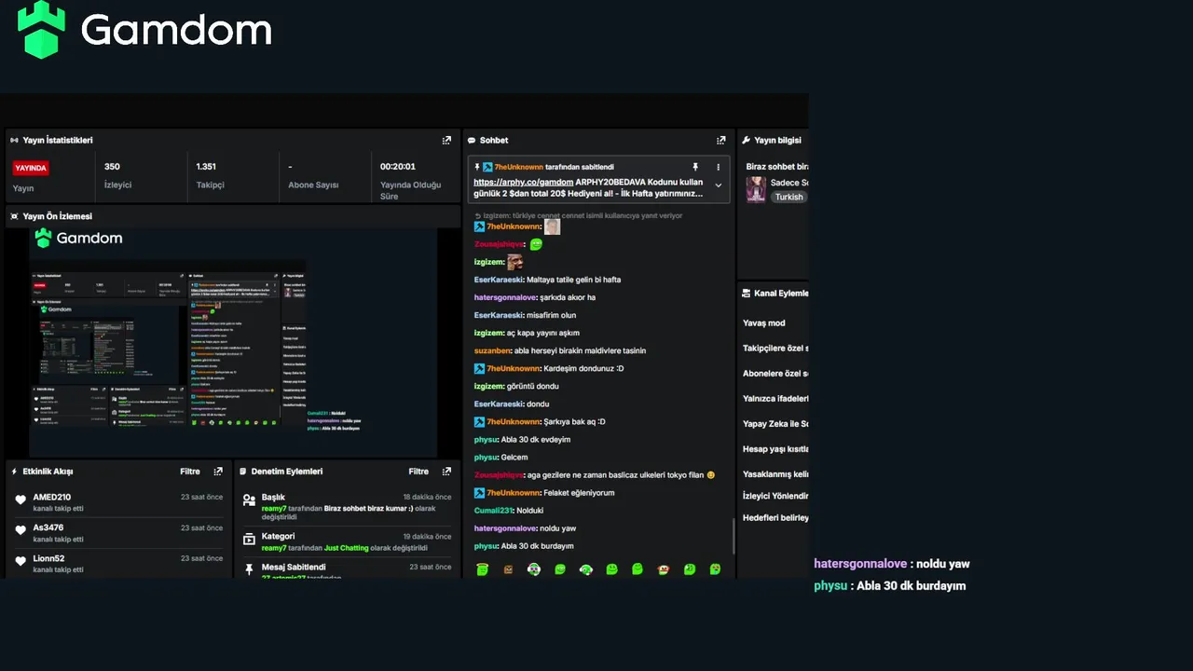Select Yavaş mod channel action

(x=764, y=323)
